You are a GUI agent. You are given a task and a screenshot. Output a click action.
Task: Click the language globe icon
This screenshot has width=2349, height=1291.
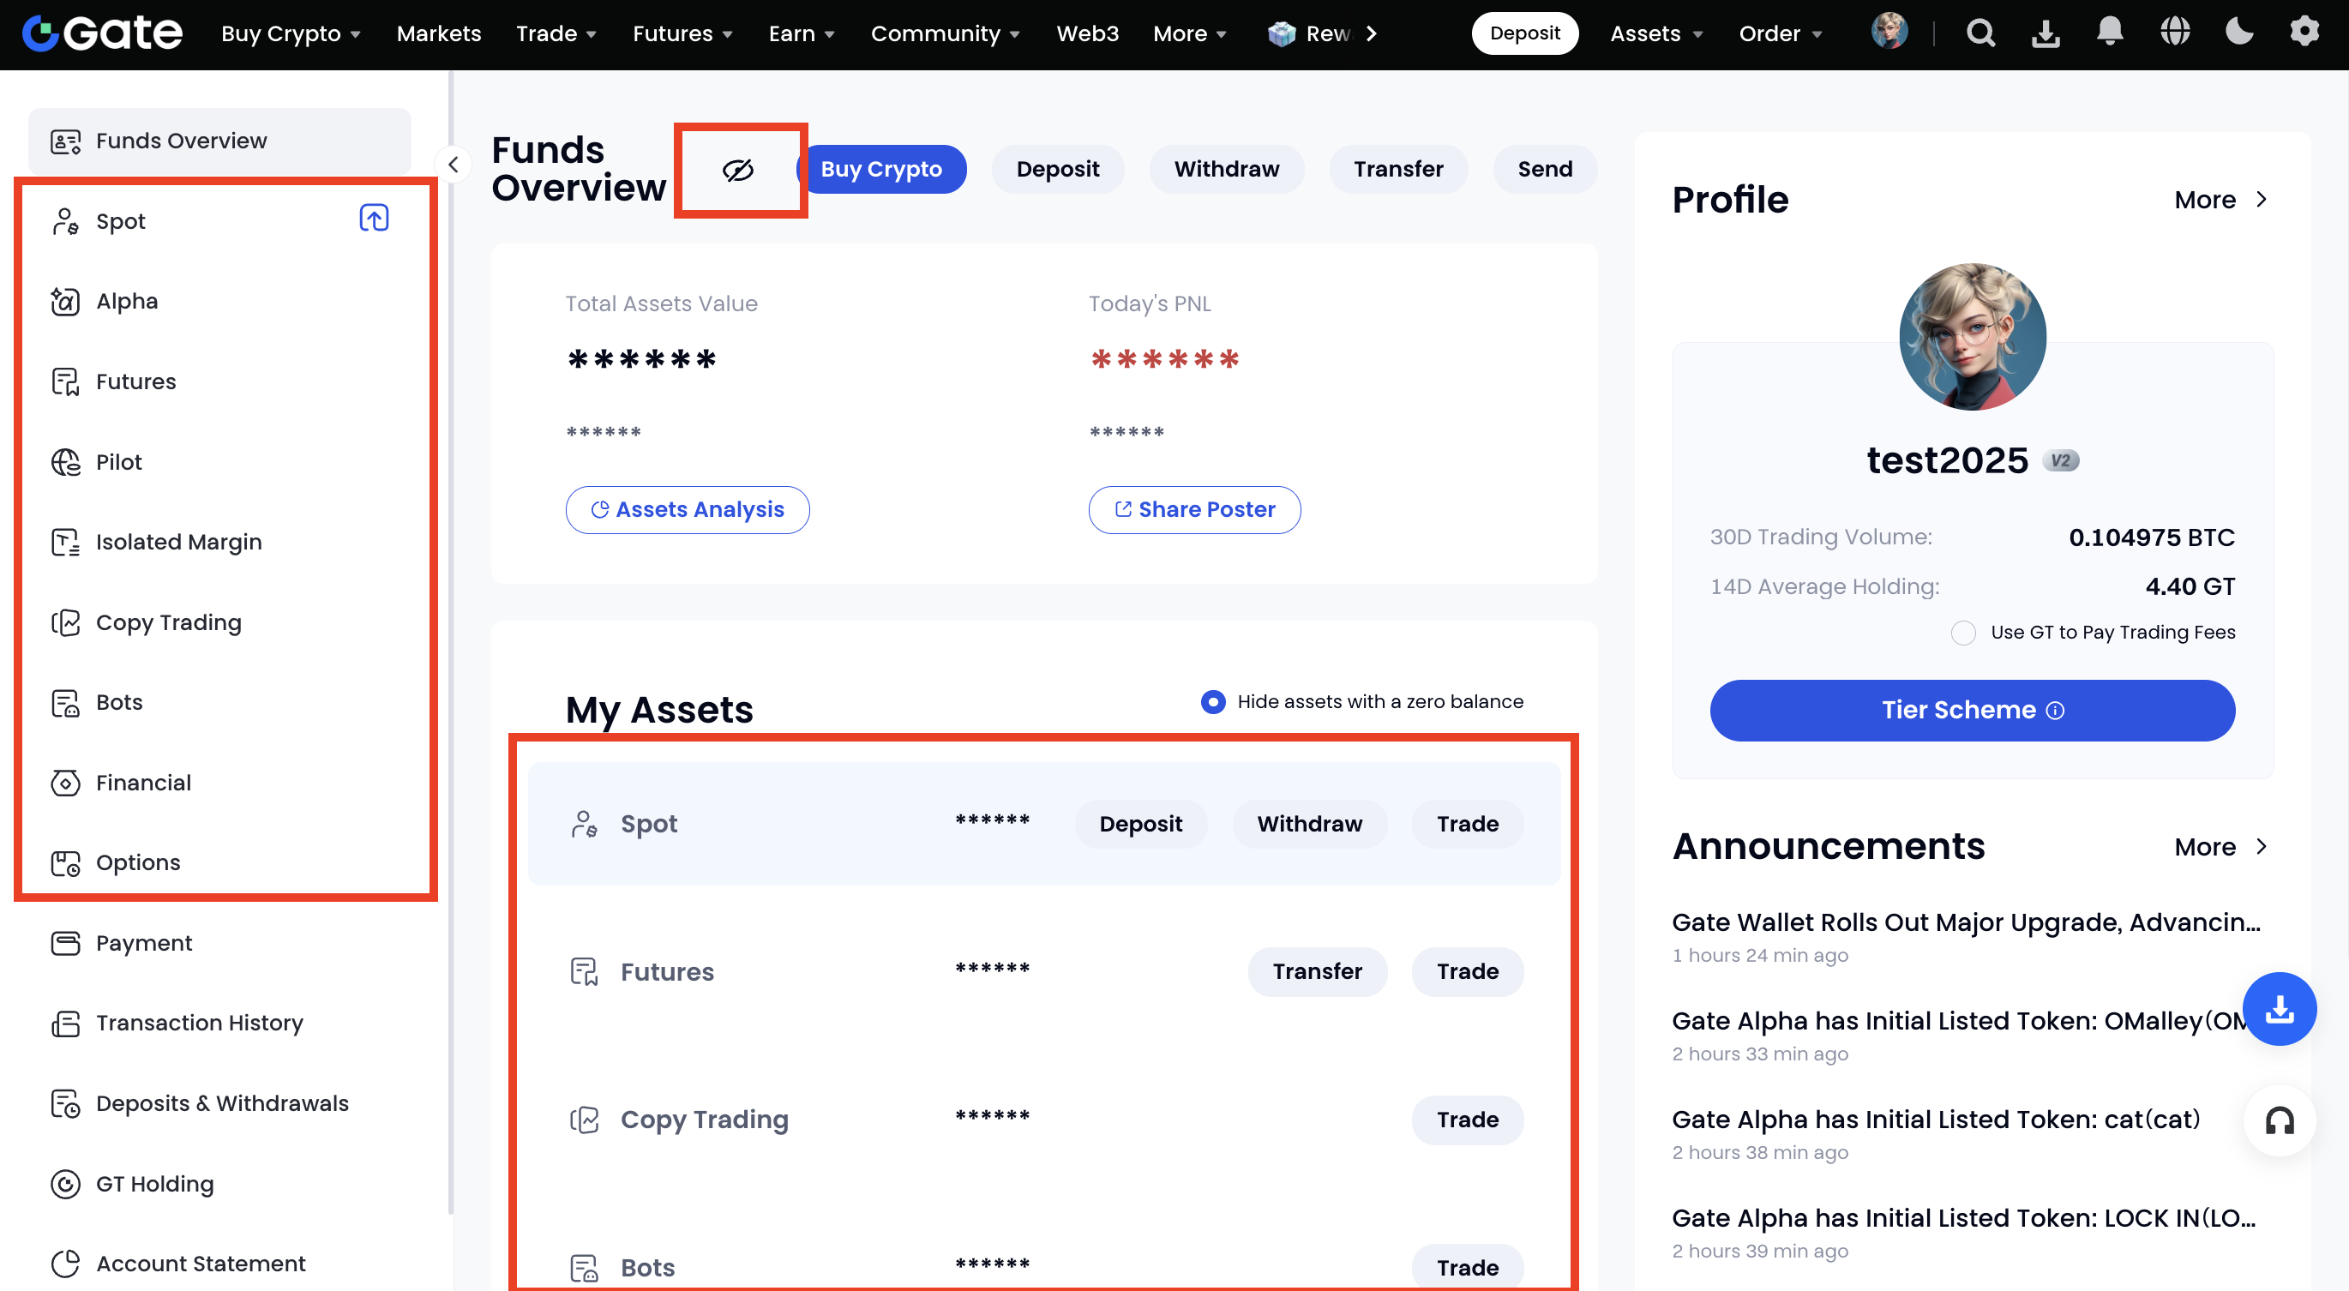pos(2175,33)
